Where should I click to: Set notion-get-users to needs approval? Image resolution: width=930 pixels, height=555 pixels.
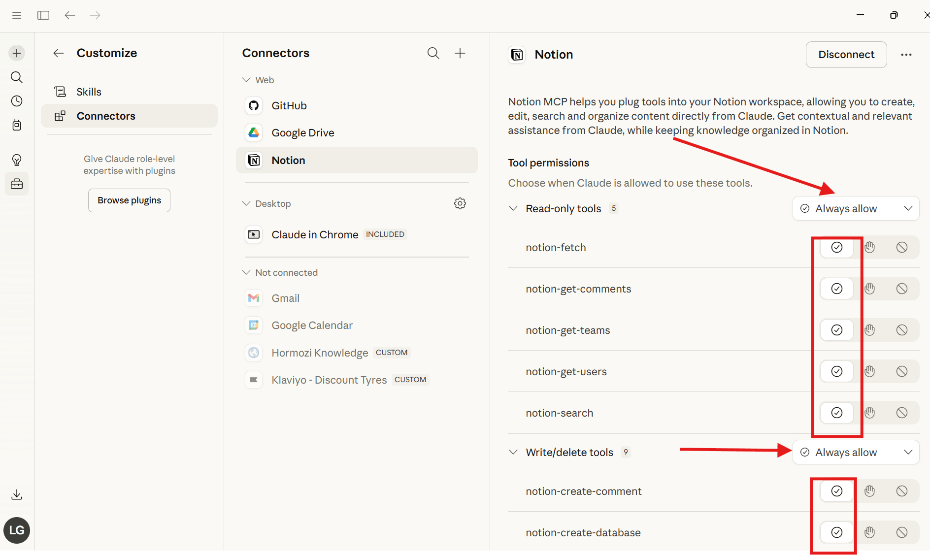[869, 372]
